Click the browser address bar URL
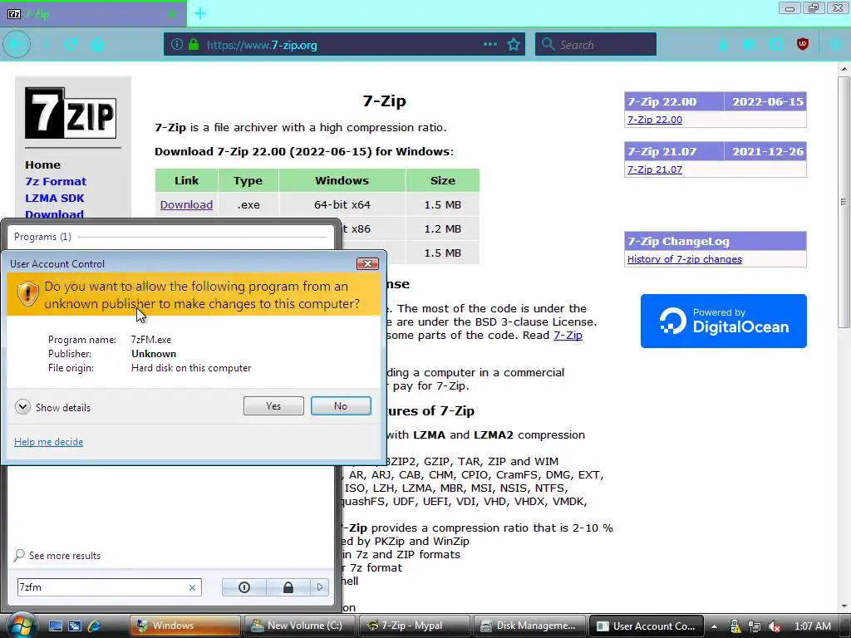This screenshot has width=851, height=638. coord(262,45)
